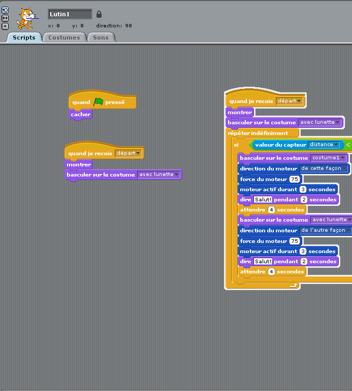The height and width of the screenshot is (391, 352).
Task: Click the 'montrer' block in the left script
Action: (x=79, y=165)
